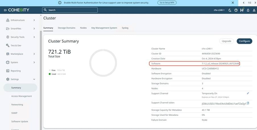Copy the Support Channel token
Viewport: 257px width, 130px height.
(248, 103)
